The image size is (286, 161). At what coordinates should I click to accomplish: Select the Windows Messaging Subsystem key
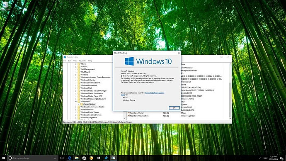point(93,99)
